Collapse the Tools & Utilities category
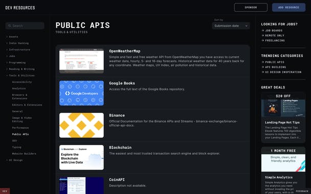The width and height of the screenshot is (311, 194). click(20, 76)
